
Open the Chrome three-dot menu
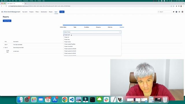coord(183,6)
